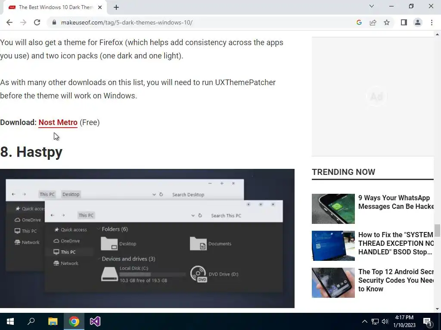Open the Windows Start menu
Image resolution: width=441 pixels, height=330 pixels.
tap(10, 321)
